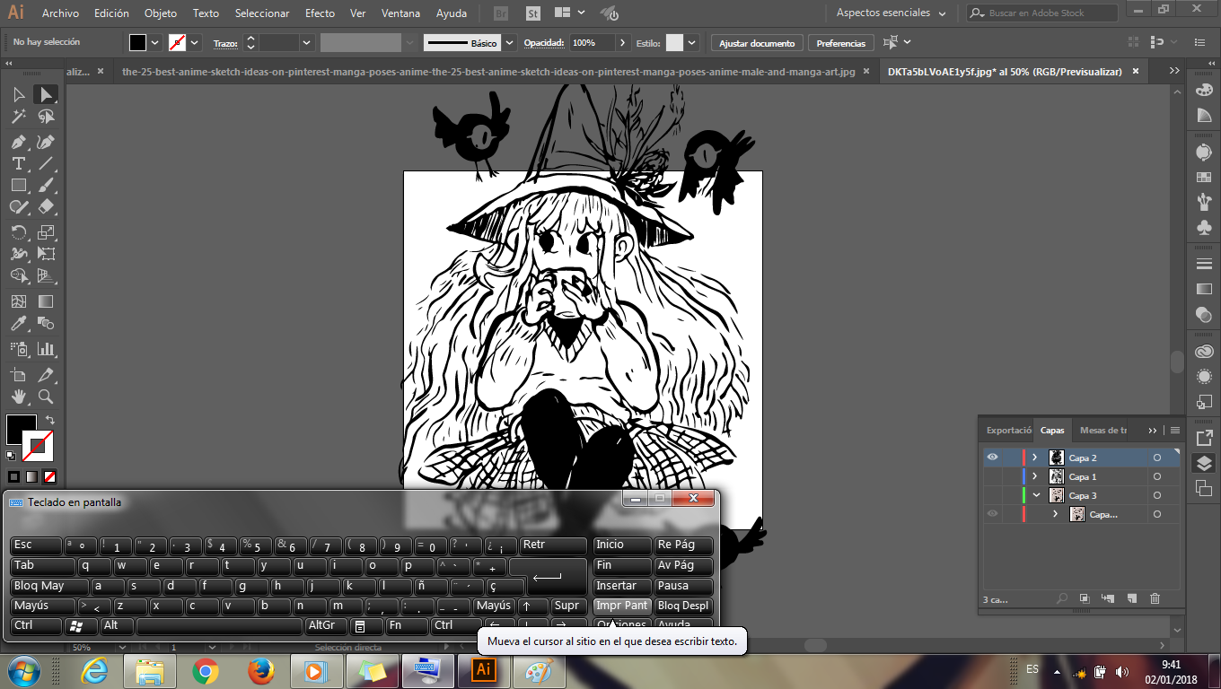Image resolution: width=1221 pixels, height=689 pixels.
Task: Set None mode below fill swatches
Action: click(x=50, y=476)
